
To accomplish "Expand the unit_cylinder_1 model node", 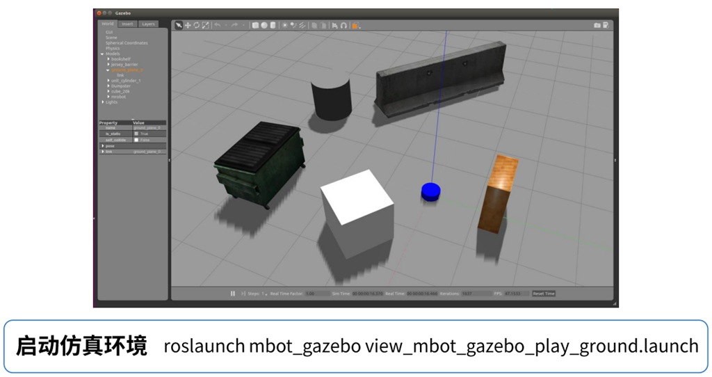I will [x=108, y=81].
